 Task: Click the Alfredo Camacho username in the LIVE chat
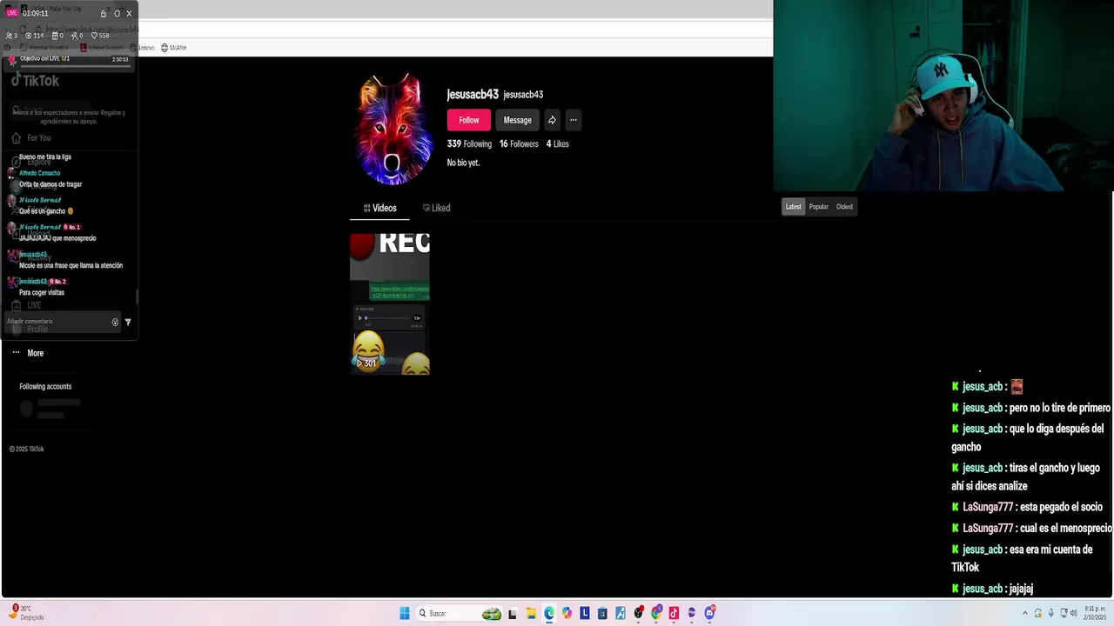(39, 173)
